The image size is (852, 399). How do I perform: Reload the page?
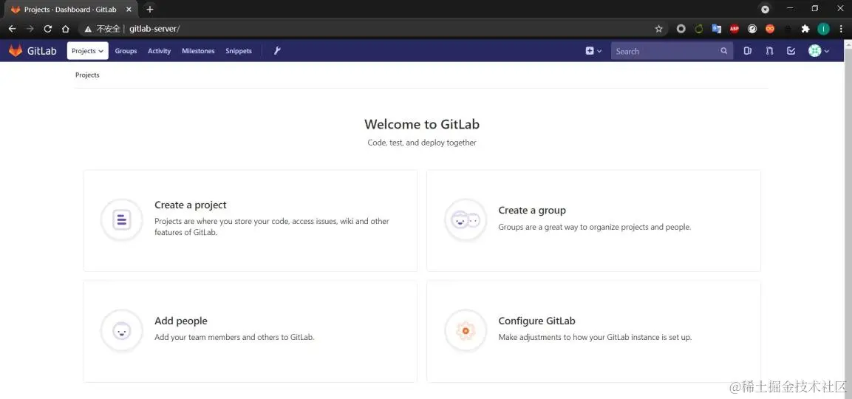pos(48,29)
